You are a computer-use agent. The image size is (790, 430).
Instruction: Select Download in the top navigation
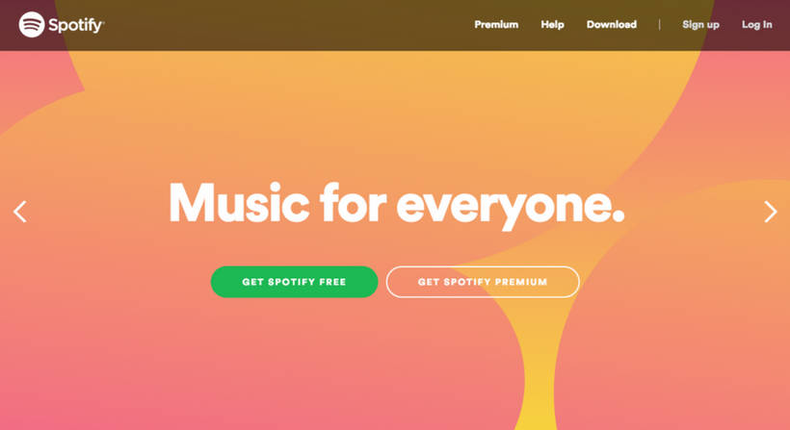click(612, 25)
